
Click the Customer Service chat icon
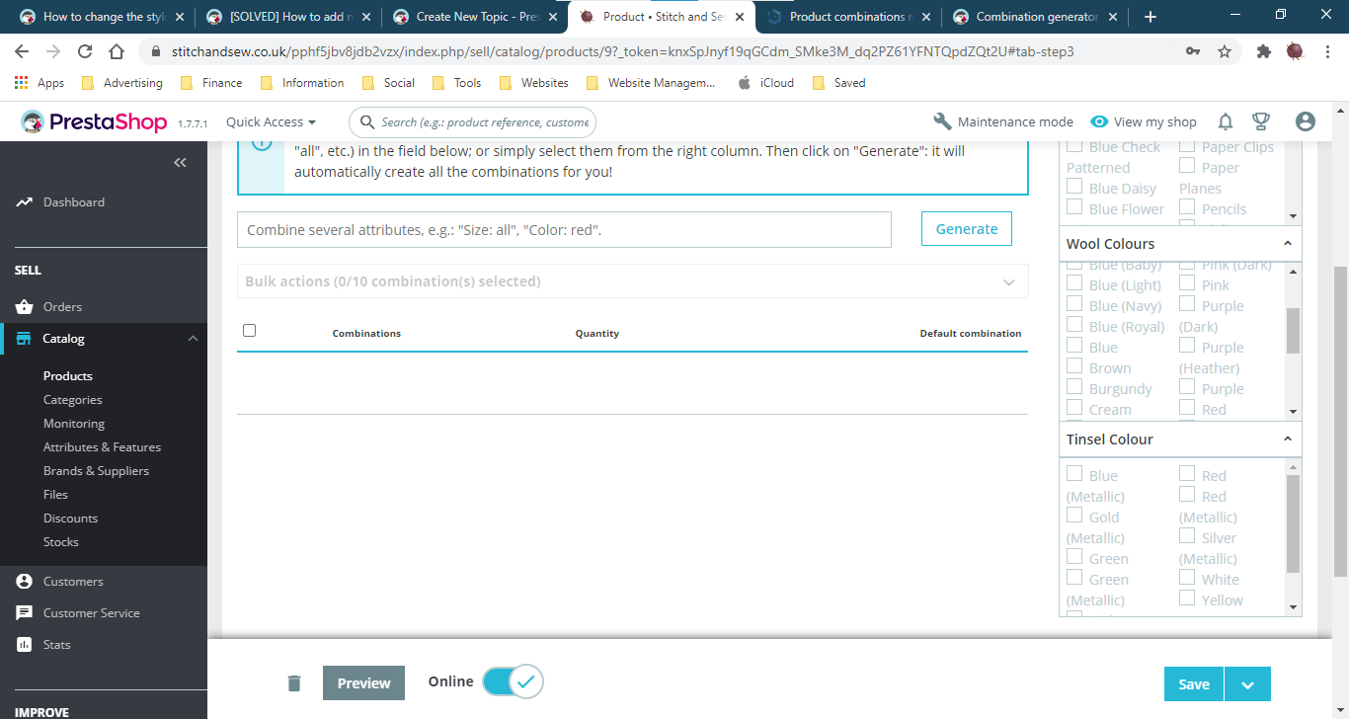[x=25, y=613]
